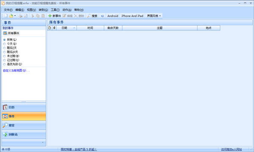Click the blue help icon in toolbar
254x152 pixels.
[x=102, y=16]
